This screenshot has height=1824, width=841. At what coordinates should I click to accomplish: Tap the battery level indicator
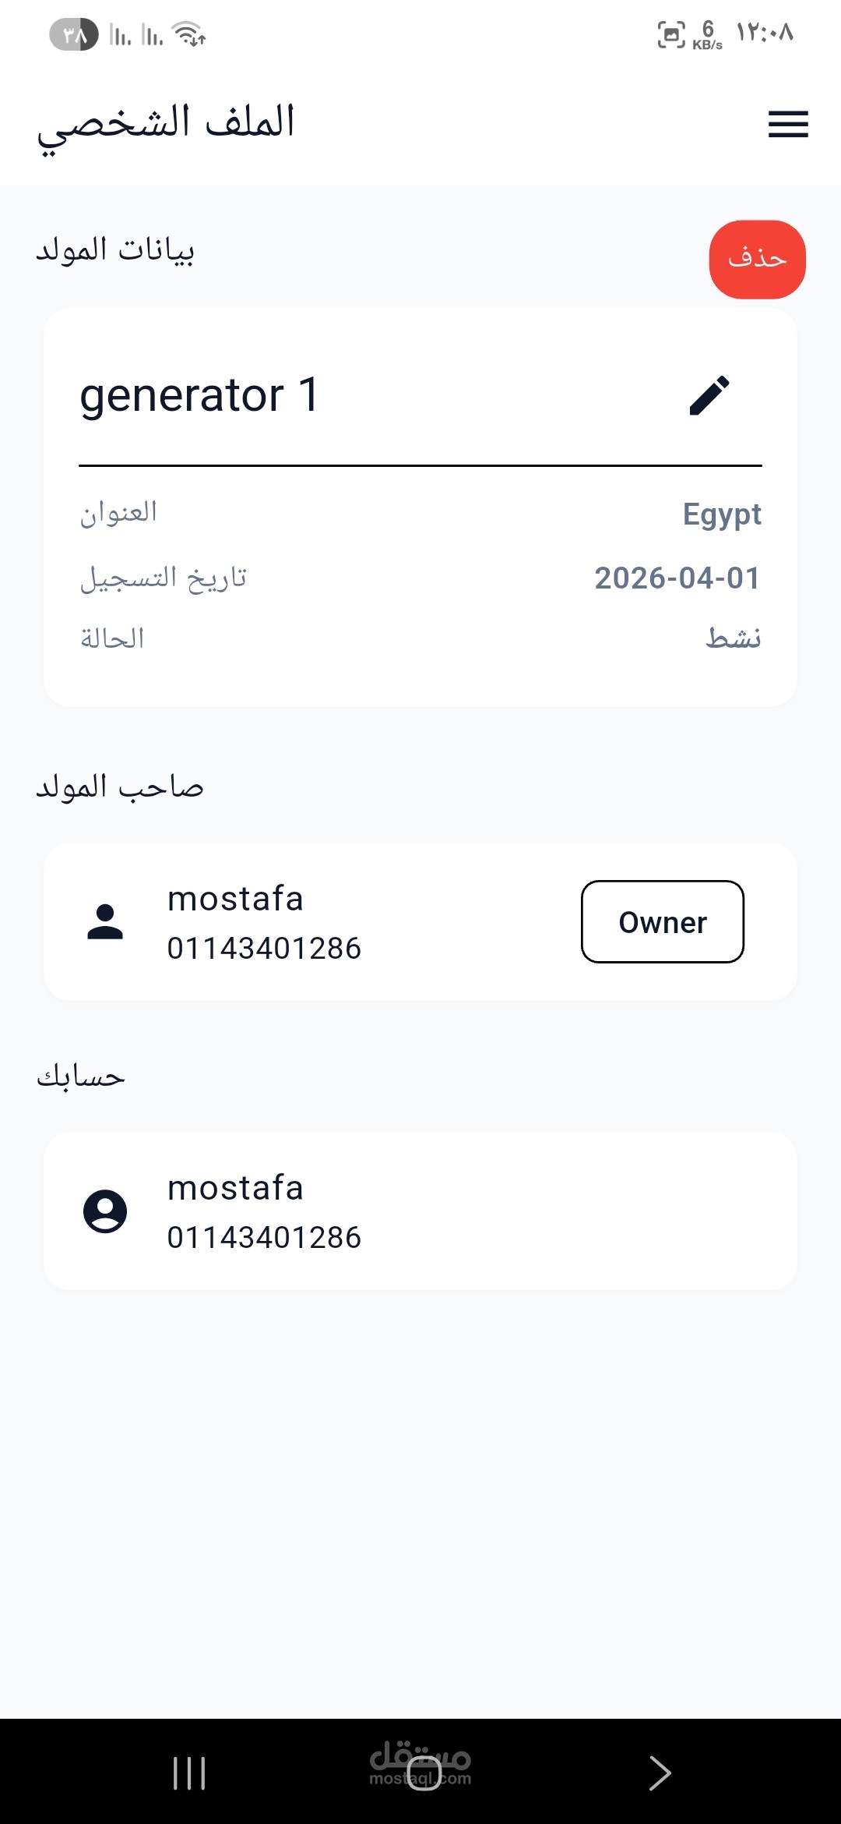pos(74,34)
